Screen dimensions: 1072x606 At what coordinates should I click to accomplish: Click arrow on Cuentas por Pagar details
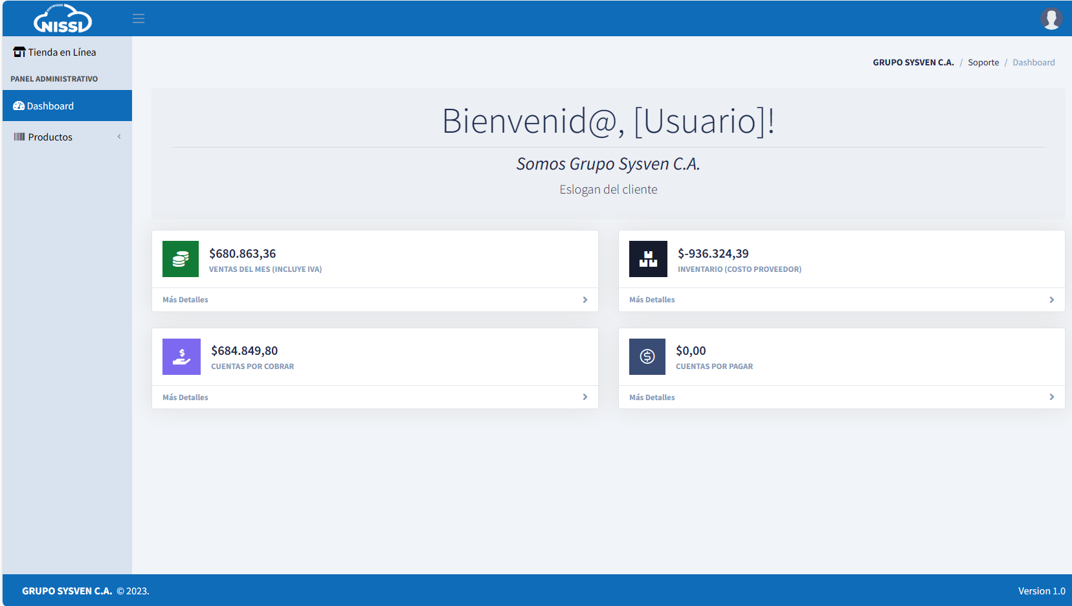pyautogui.click(x=1051, y=397)
